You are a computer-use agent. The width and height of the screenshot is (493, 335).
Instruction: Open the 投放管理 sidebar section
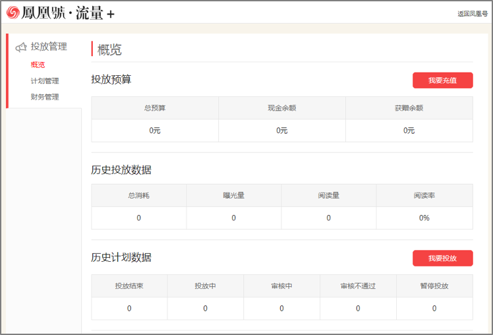pyautogui.click(x=49, y=47)
